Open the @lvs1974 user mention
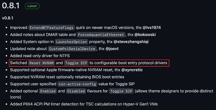216x110 pixels. [151, 28]
